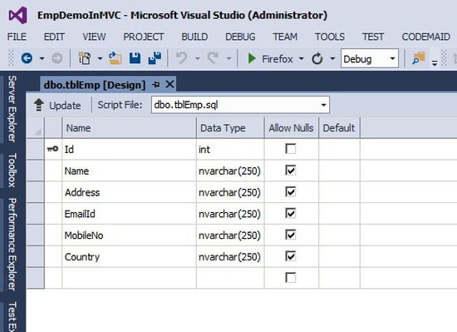Open the VIEW menu
Viewport: 457px width, 332px height.
click(94, 37)
